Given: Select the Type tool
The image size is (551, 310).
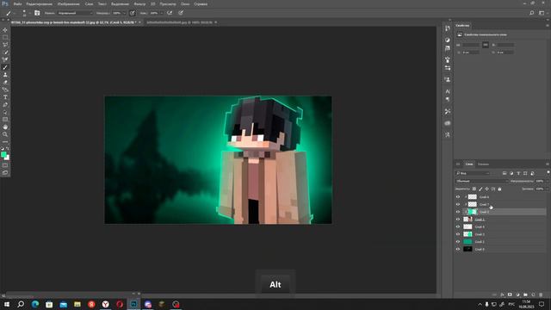Looking at the screenshot, I should tap(5, 97).
